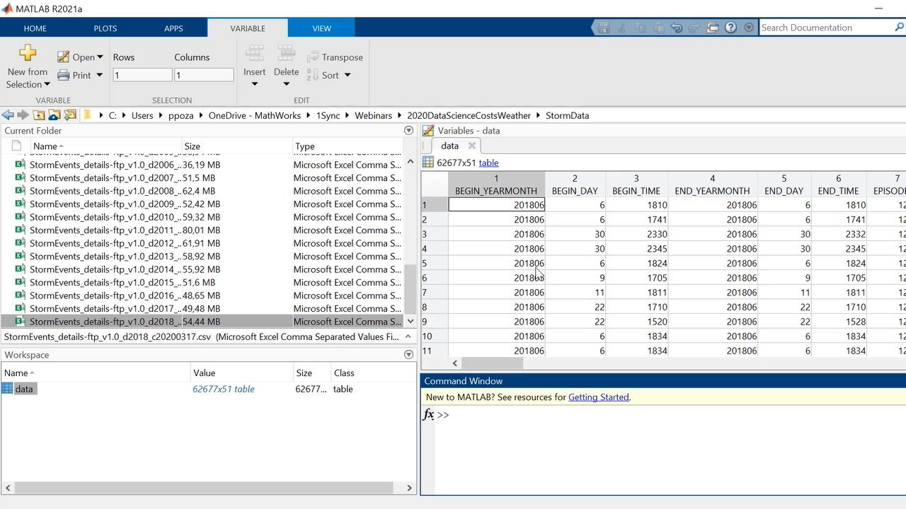
Task: Click the Browse for folder icon
Action: pyautogui.click(x=70, y=115)
